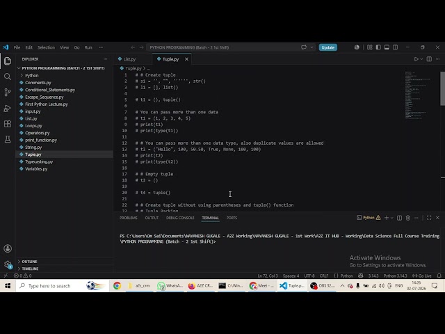Switch to the PORTS panel tab
Screen dimensions: 445x334
pos(232,218)
